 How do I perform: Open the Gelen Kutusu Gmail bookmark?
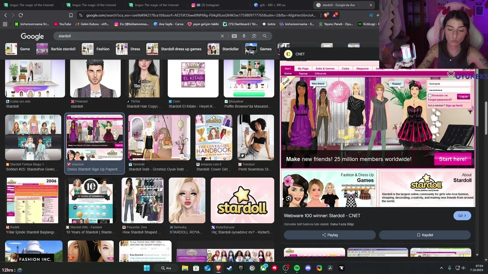coord(92,24)
